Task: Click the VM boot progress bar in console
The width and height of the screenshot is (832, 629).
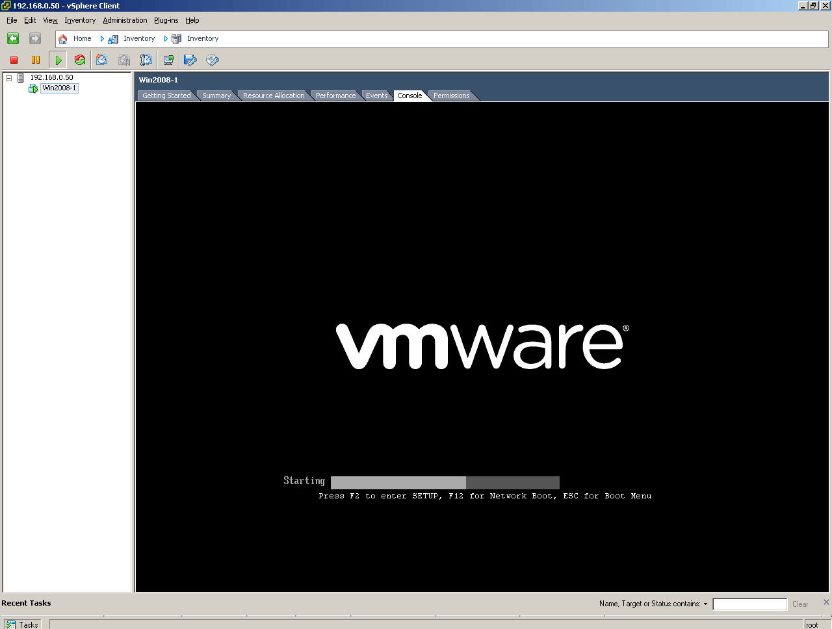Action: click(445, 483)
